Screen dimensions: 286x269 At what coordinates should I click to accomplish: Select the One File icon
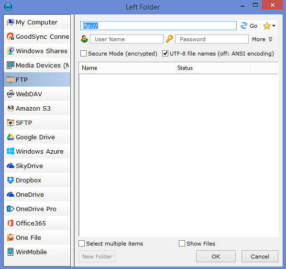(x=11, y=237)
